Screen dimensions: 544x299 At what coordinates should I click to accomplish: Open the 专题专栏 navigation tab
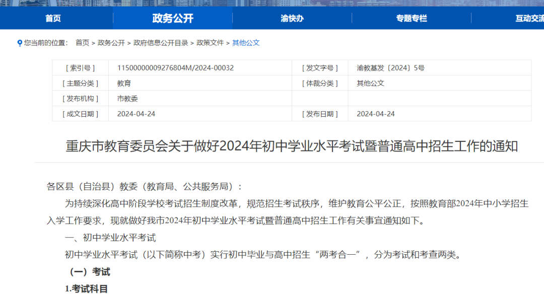(x=412, y=19)
